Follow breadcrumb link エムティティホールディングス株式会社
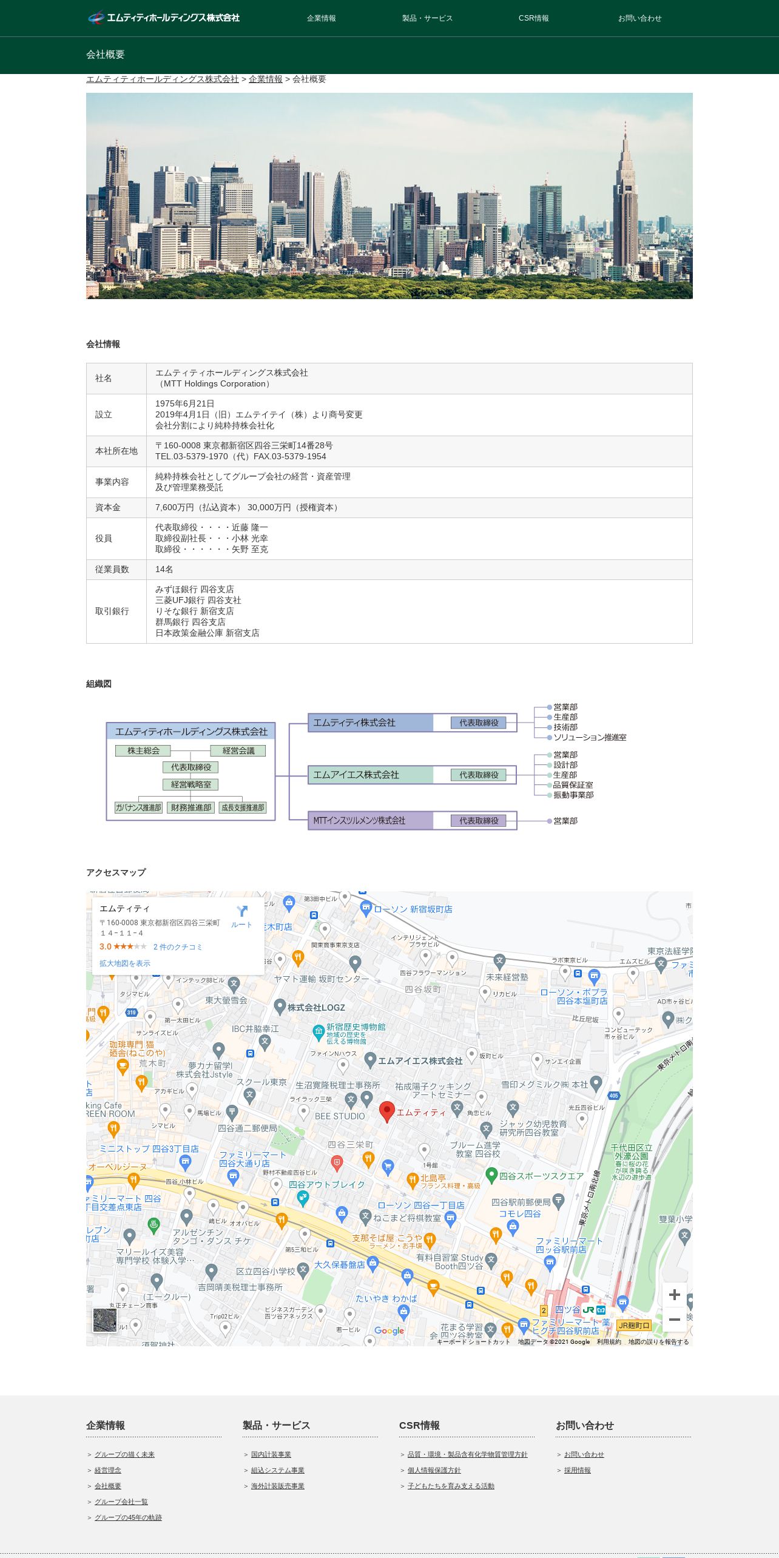The width and height of the screenshot is (779, 1558). point(163,79)
